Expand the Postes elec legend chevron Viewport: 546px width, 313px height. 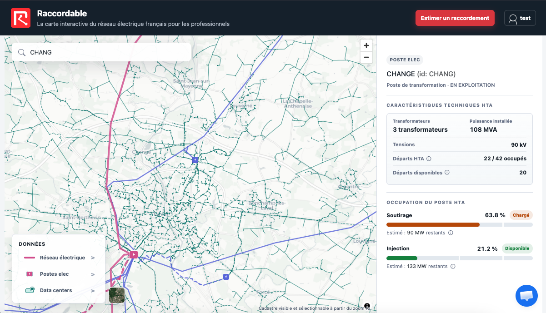pyautogui.click(x=93, y=274)
